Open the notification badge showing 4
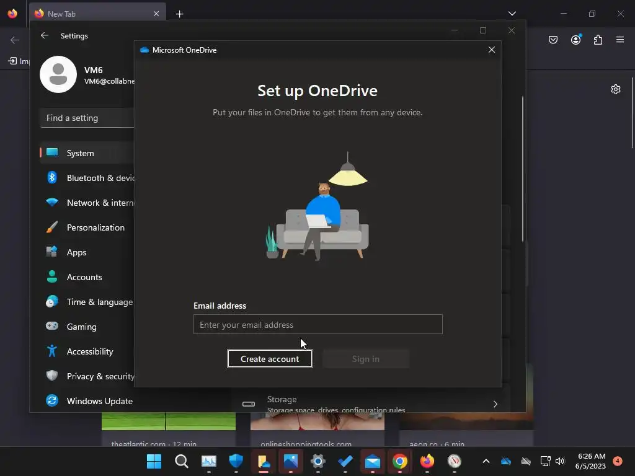Screen dimensions: 635x476 618,461
